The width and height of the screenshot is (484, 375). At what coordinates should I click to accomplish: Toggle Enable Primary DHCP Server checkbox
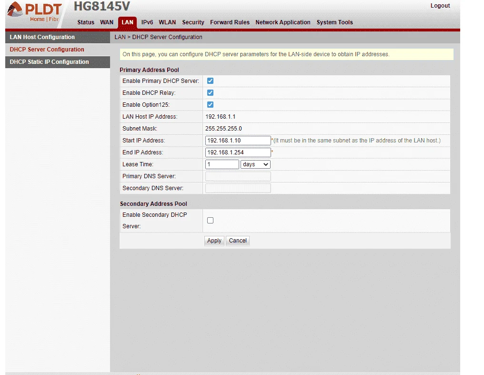click(x=210, y=81)
